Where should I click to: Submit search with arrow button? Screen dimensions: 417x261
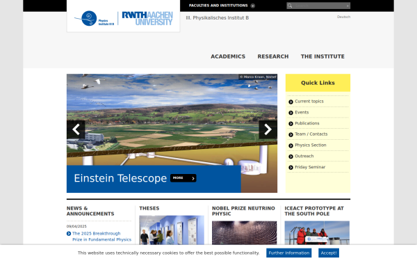click(x=347, y=6)
